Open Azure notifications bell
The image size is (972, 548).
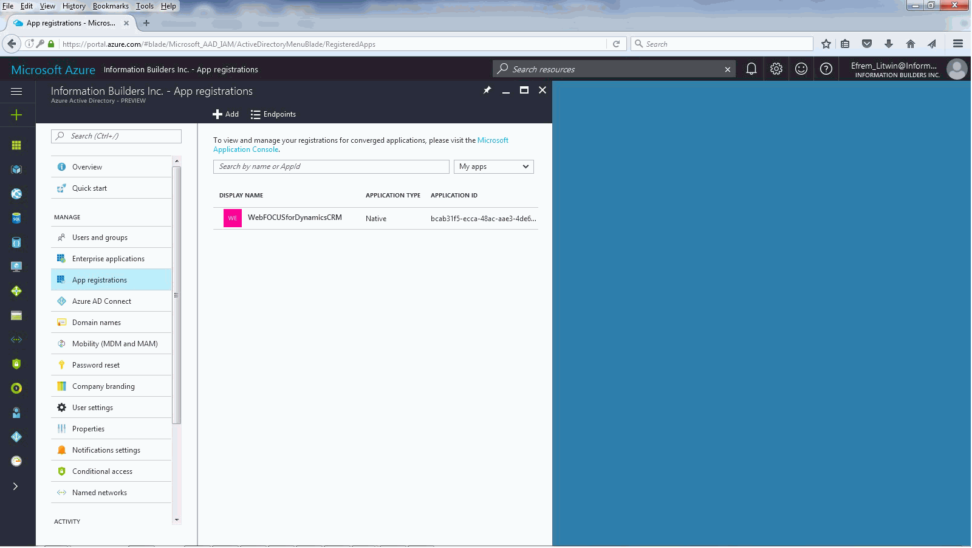[x=751, y=69]
